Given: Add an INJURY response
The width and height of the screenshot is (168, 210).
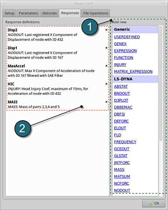Looking at the screenshot, I should (x=120, y=65).
